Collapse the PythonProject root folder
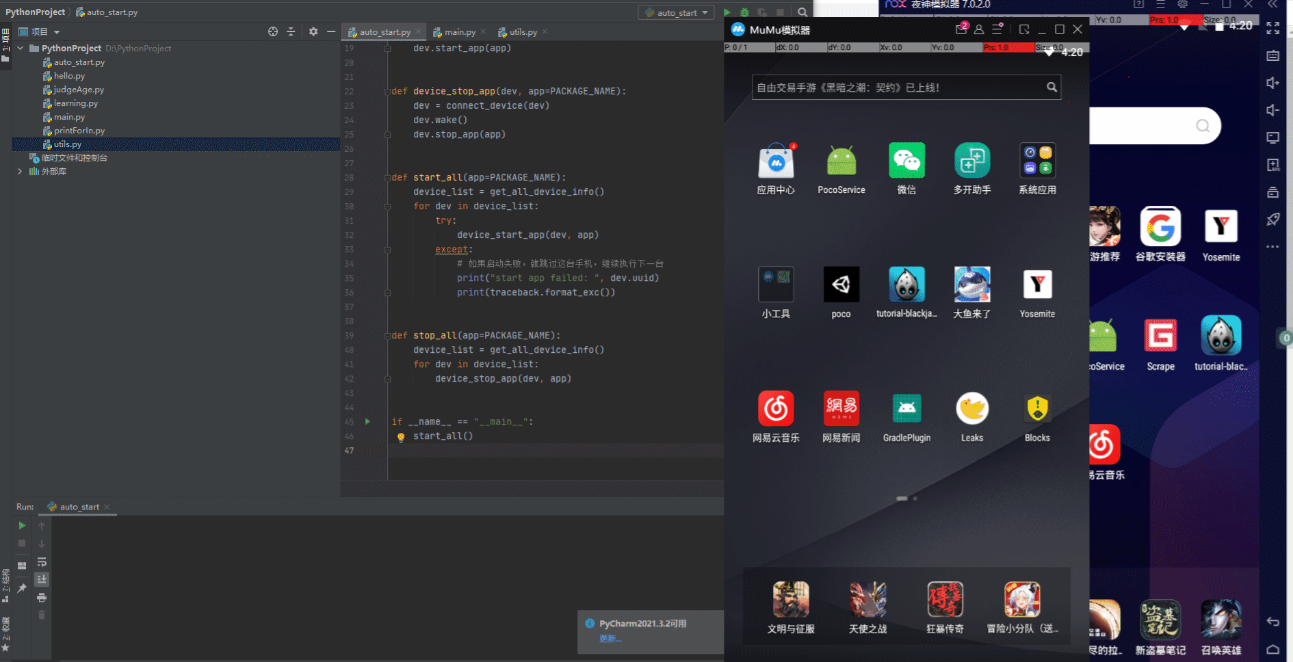Viewport: 1293px width, 662px height. tap(21, 49)
